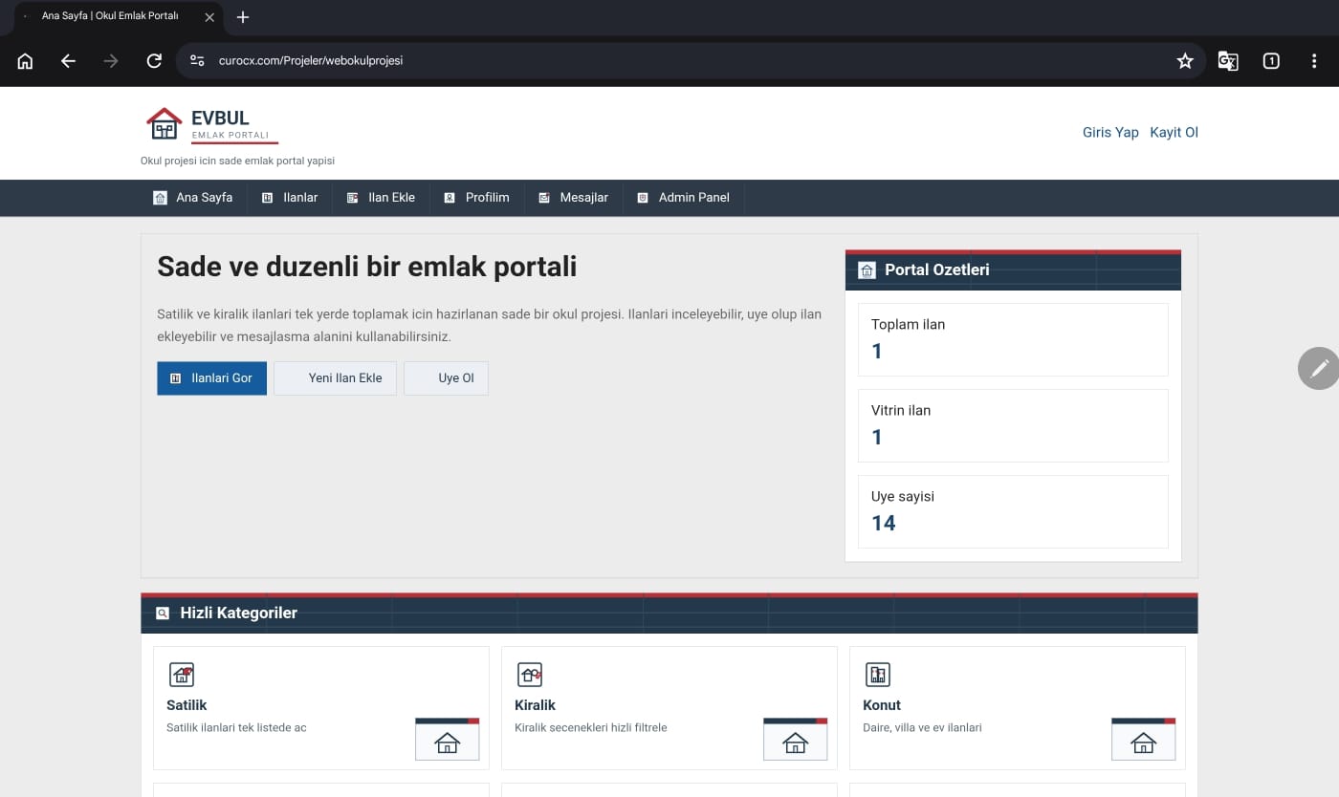Select the Ana Sayfa browser tab
The width and height of the screenshot is (1339, 797).
point(118,17)
